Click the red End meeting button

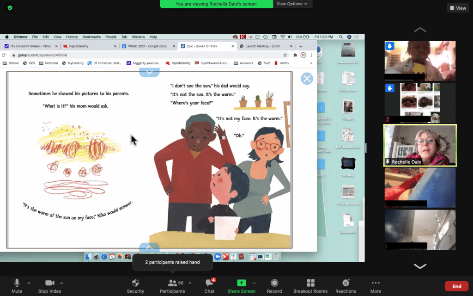click(x=456, y=286)
